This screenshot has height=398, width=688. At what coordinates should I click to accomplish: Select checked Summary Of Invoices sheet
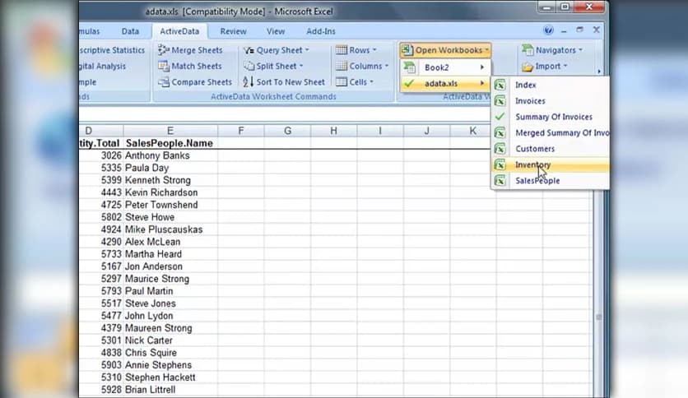pos(551,117)
